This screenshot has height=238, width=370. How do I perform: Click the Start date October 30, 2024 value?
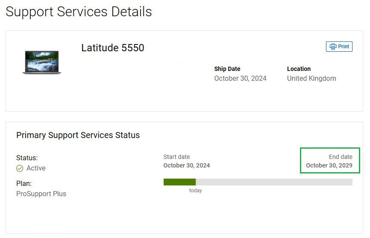(186, 165)
